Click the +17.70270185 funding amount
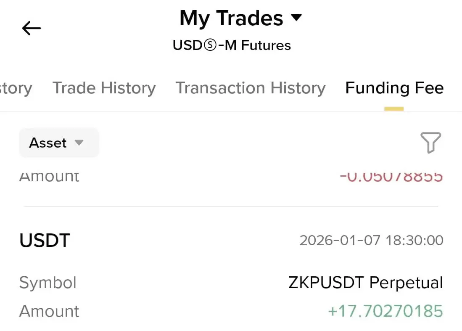462x331 pixels. click(385, 311)
